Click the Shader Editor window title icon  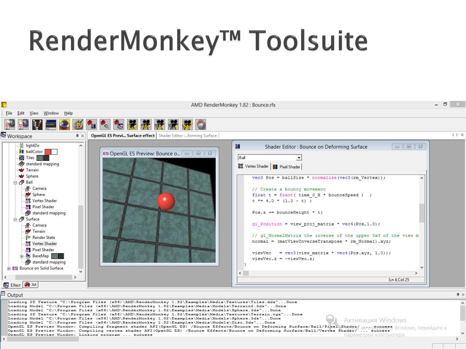[238, 147]
